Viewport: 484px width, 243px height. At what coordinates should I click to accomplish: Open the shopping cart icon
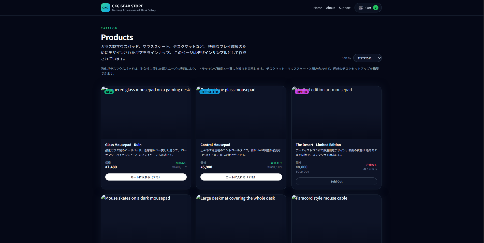(x=360, y=8)
